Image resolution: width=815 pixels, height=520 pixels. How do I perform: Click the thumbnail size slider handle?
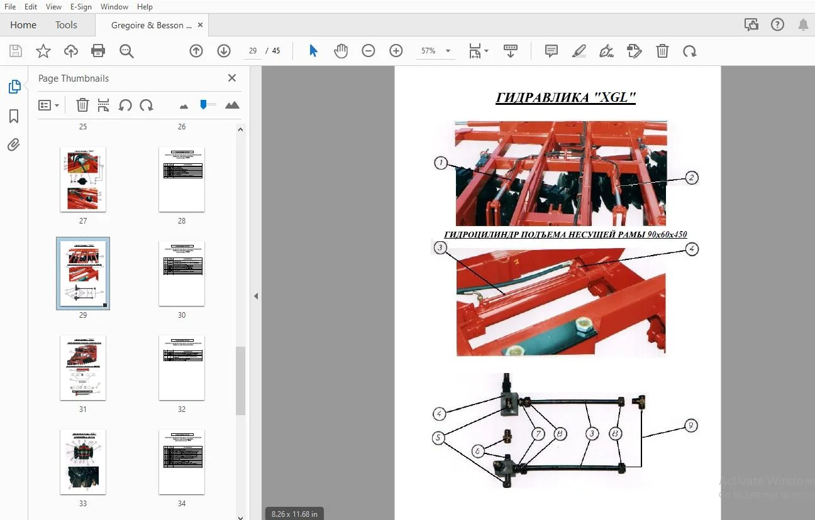click(x=203, y=104)
